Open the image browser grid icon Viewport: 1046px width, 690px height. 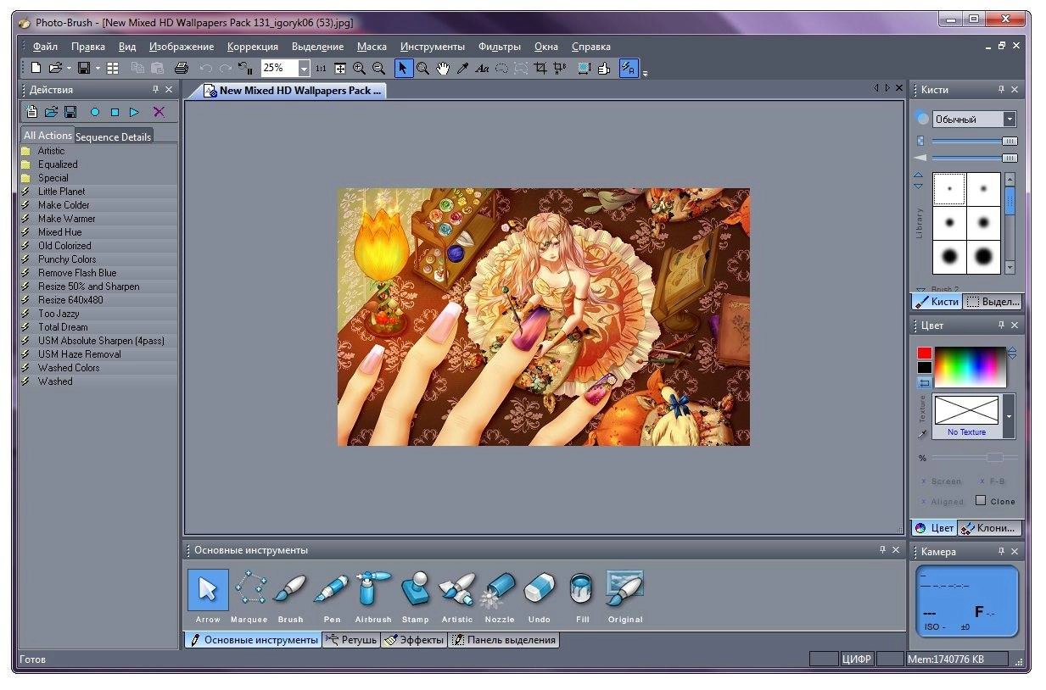(112, 68)
